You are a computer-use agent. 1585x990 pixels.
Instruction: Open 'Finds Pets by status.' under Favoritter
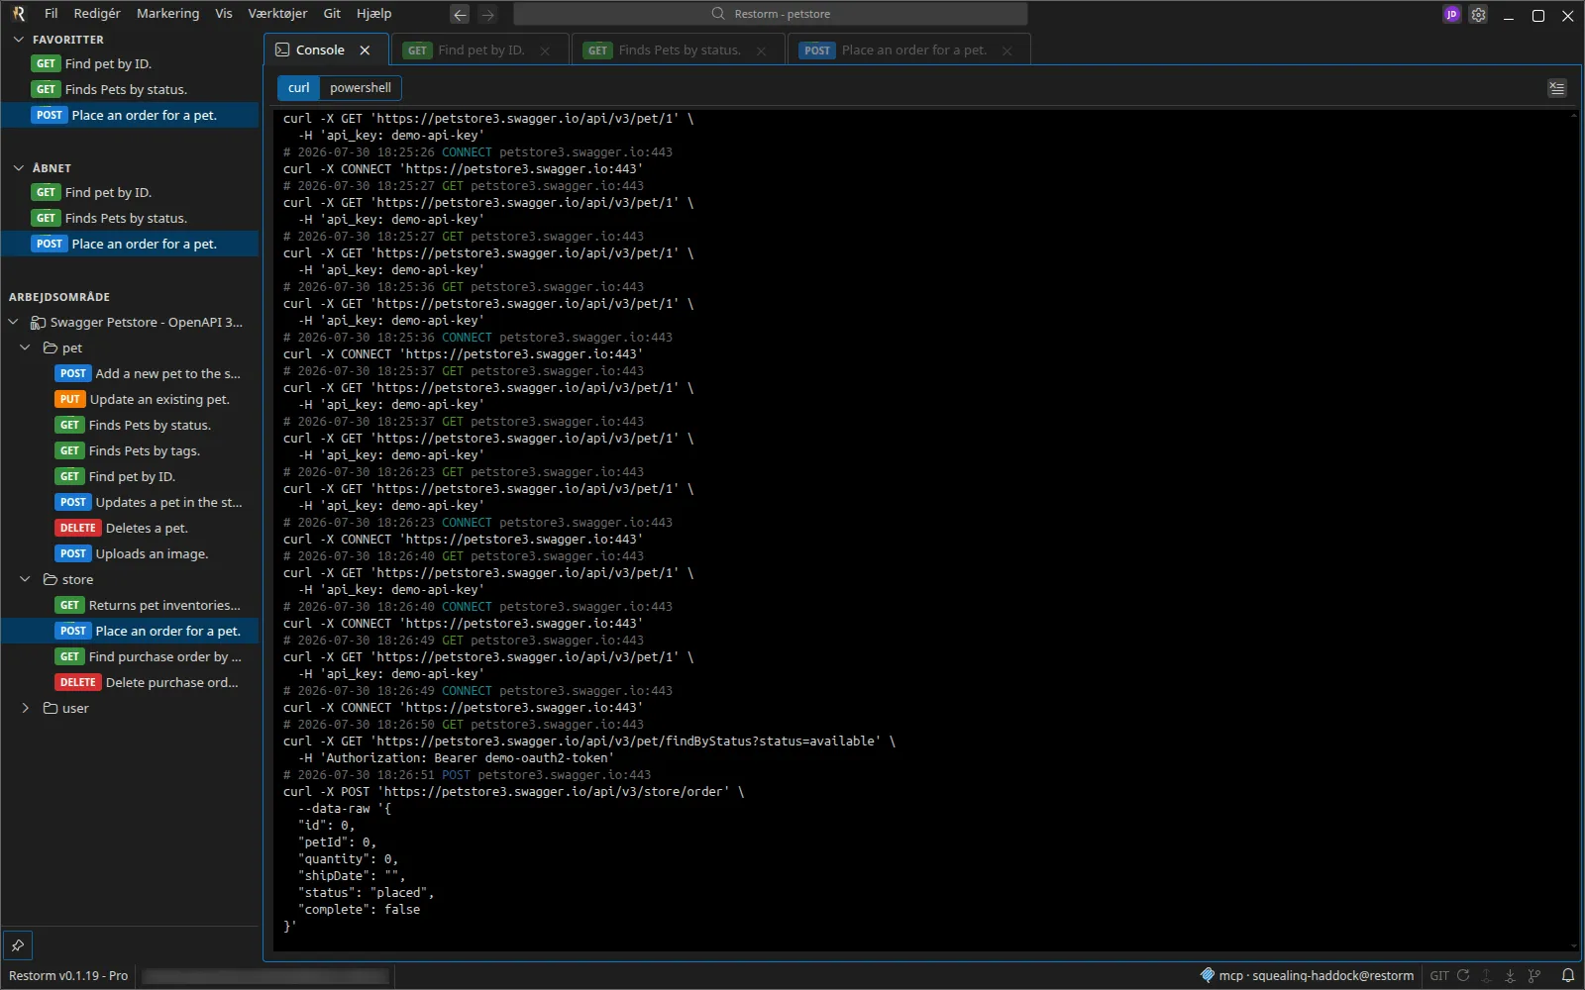(x=130, y=89)
